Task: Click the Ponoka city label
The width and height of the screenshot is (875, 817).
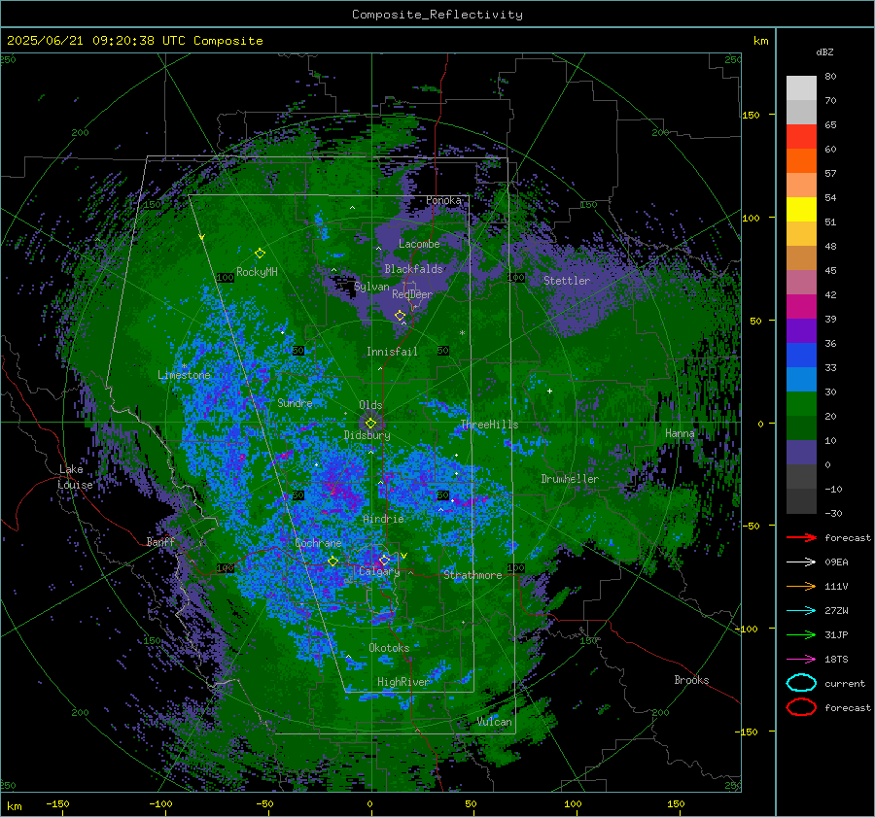Action: click(x=443, y=200)
